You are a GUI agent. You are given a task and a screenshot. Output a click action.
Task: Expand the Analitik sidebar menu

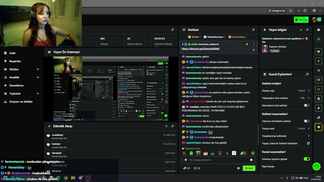pos(38,77)
